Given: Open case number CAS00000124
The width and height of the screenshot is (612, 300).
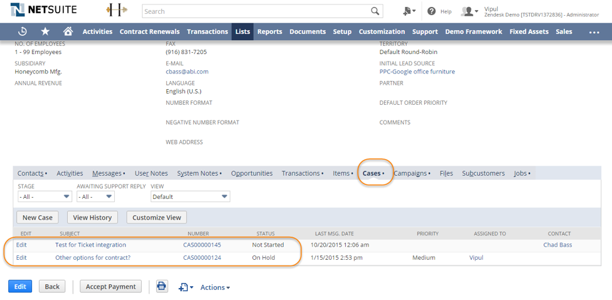Looking at the screenshot, I should pyautogui.click(x=201, y=257).
